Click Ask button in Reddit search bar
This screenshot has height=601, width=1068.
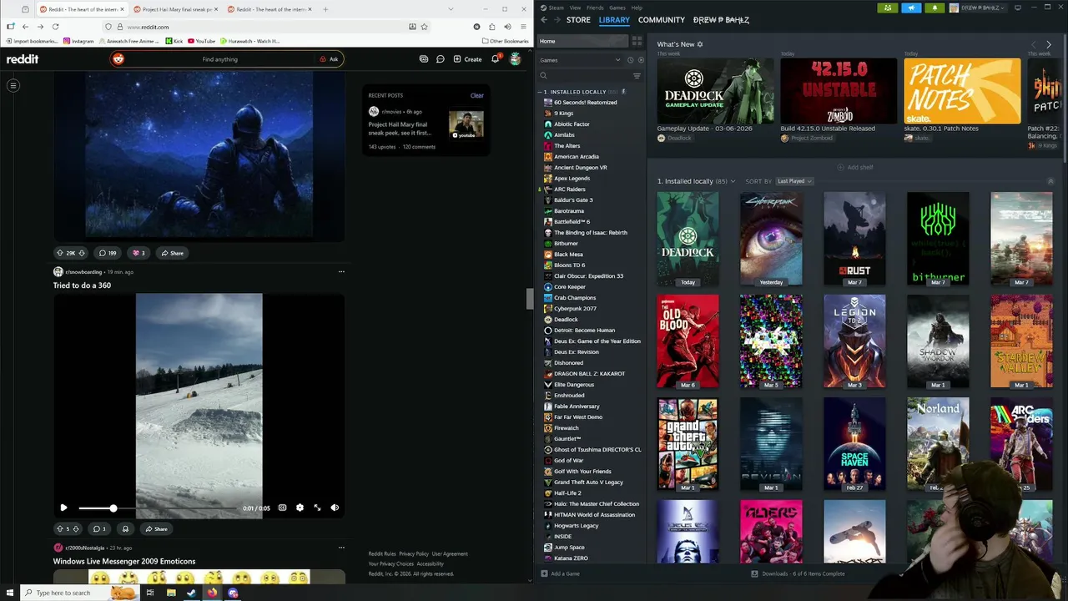329,59
